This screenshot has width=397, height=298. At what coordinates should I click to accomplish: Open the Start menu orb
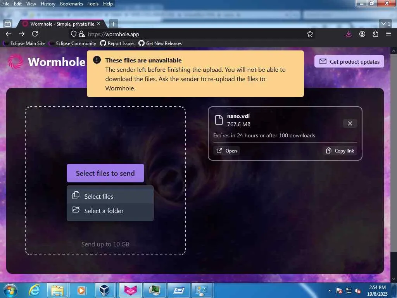point(10,290)
